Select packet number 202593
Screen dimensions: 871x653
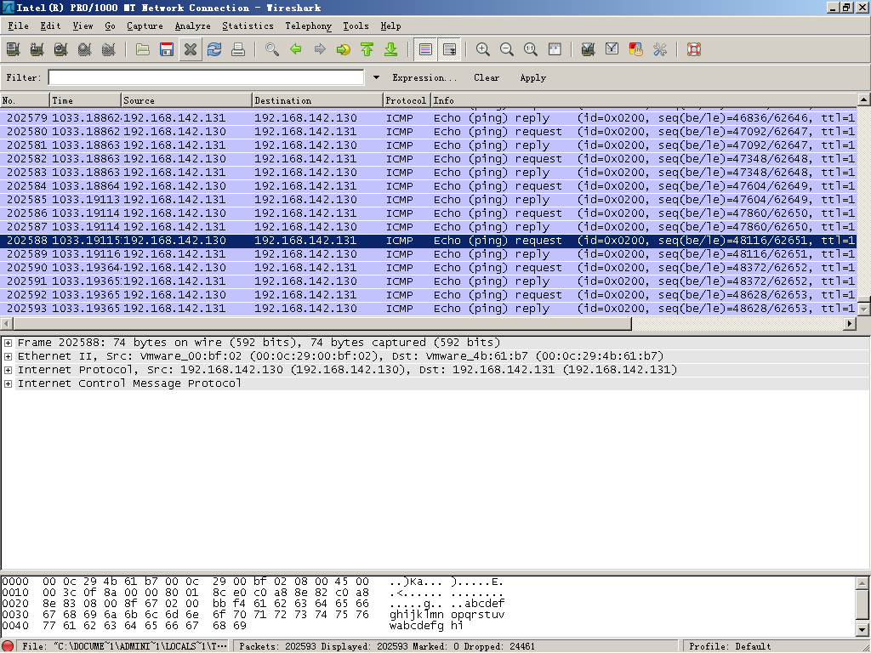point(429,309)
